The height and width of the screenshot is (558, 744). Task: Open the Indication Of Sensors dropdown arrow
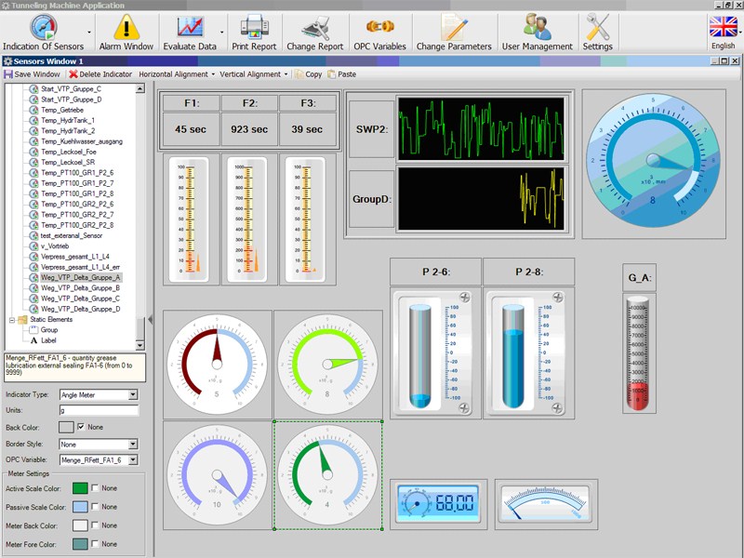tap(89, 33)
